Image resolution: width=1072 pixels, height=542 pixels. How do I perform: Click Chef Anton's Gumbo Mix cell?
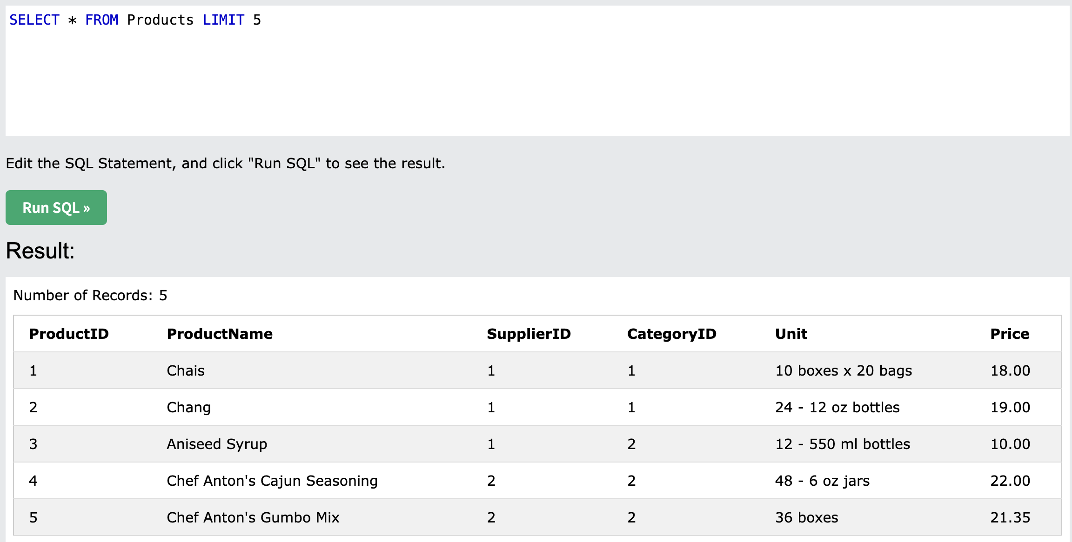tap(253, 517)
